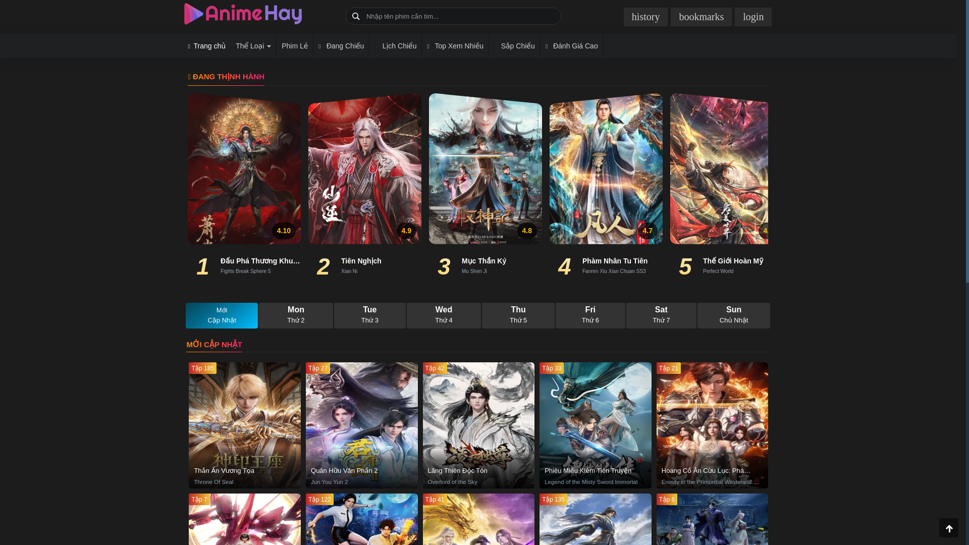Click the MỚI CẬP NHẬT section heading

(214, 345)
